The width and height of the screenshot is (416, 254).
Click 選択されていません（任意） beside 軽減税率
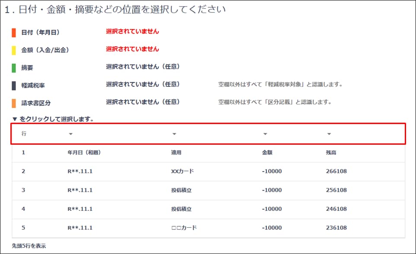point(143,84)
